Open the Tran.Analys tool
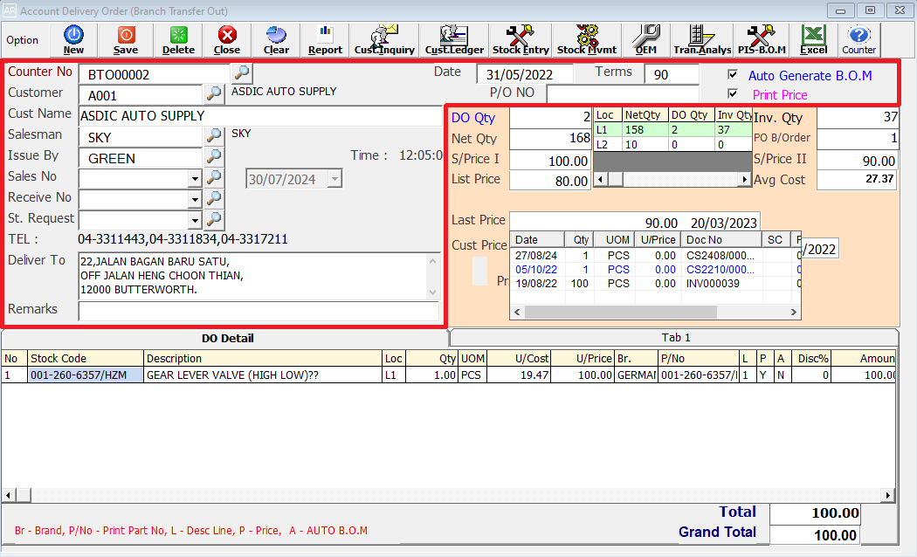This screenshot has width=917, height=557. pos(702,40)
